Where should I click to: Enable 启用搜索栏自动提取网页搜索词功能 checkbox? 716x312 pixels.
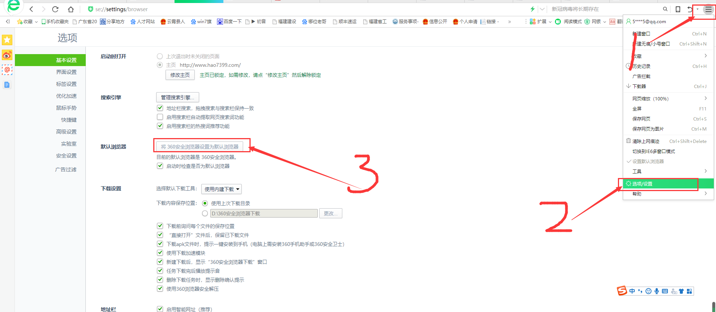pos(160,117)
